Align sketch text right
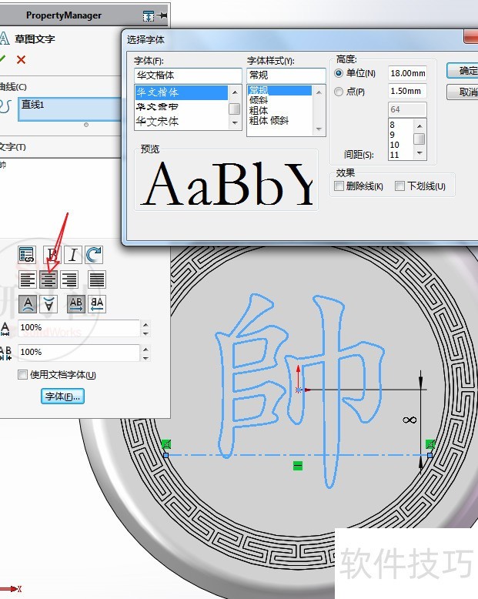Viewport: 478px width, 599px height. click(x=69, y=279)
